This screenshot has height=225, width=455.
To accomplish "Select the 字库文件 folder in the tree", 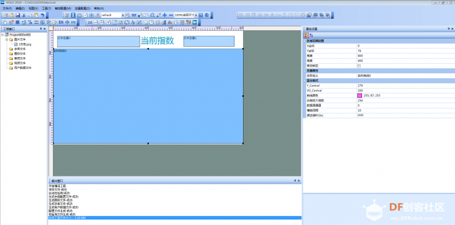I will (x=19, y=49).
